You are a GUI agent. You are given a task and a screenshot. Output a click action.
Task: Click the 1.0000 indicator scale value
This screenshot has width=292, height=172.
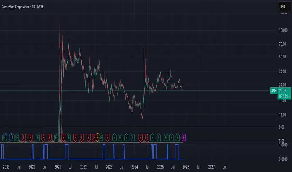[283, 145]
